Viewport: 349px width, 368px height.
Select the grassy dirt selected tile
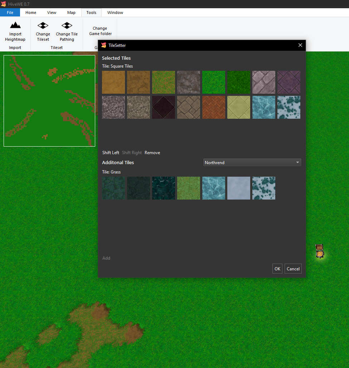click(164, 82)
